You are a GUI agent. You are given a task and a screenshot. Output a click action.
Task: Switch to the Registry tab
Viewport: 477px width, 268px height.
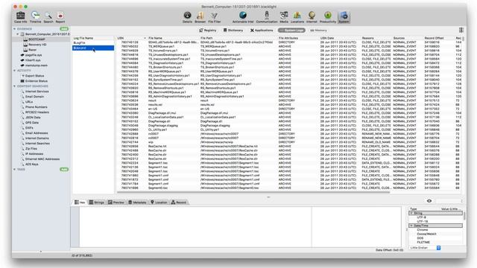[x=207, y=31]
